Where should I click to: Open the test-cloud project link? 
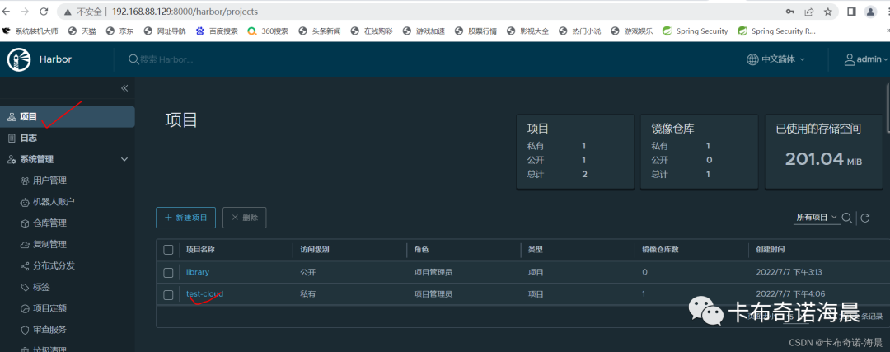coord(205,294)
